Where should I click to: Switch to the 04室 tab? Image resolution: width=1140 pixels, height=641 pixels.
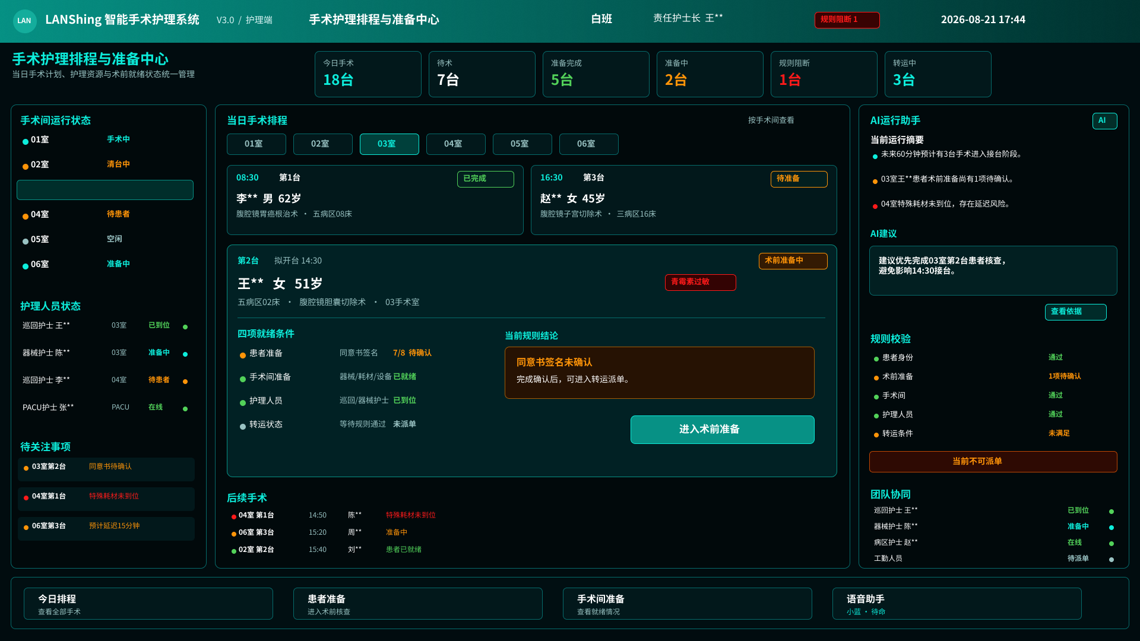[x=455, y=144]
